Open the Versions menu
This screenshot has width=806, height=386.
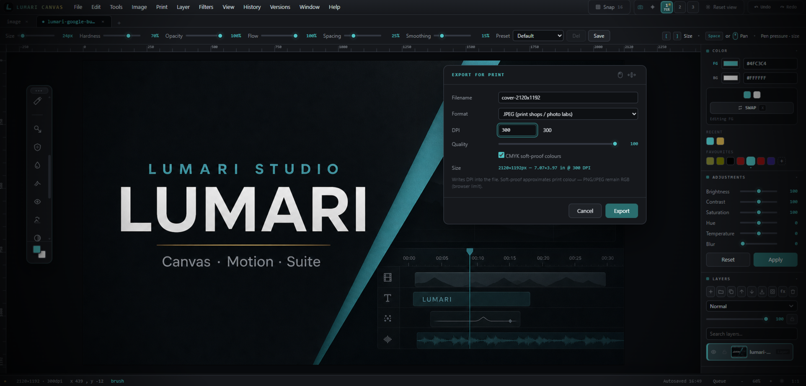tap(280, 7)
